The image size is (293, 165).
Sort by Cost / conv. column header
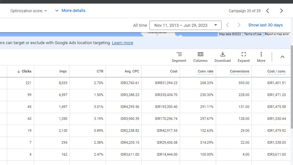276,71
